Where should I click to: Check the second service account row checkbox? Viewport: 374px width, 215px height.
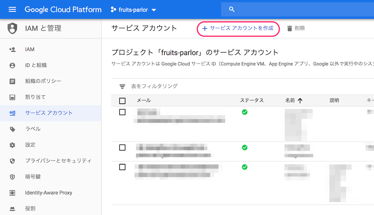(122, 147)
